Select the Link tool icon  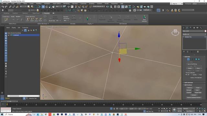[10, 7]
